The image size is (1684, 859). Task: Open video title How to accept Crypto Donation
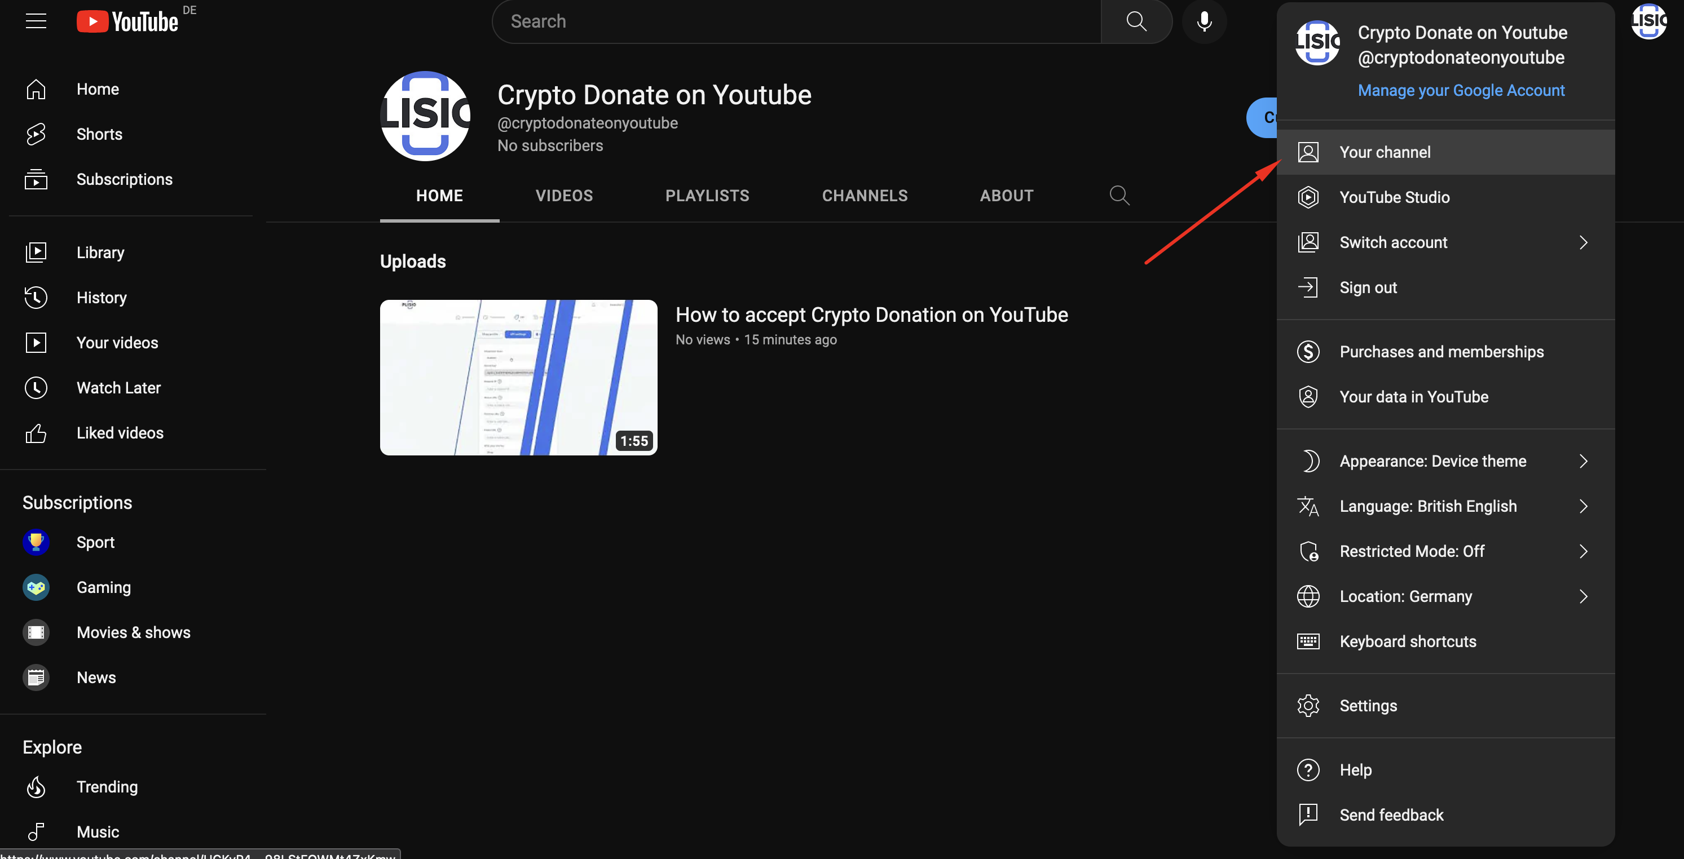871,315
